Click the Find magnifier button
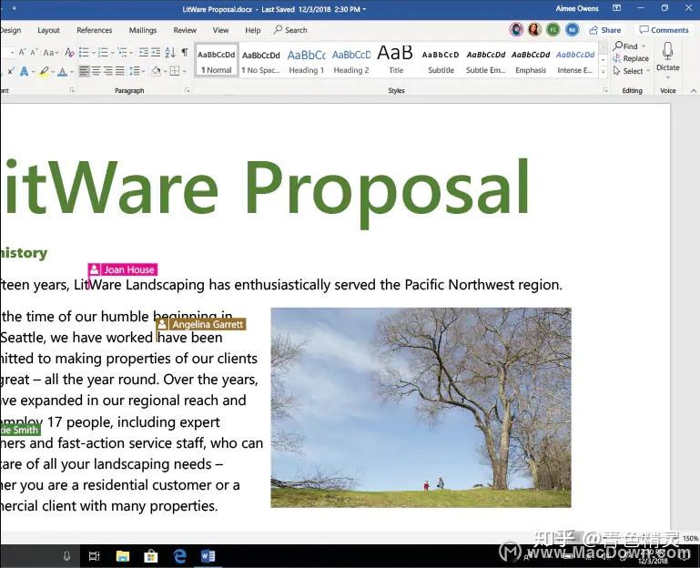The image size is (700, 568). (x=626, y=46)
